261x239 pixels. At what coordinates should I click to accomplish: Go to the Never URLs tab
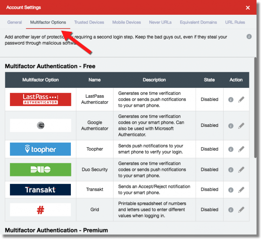(x=160, y=22)
